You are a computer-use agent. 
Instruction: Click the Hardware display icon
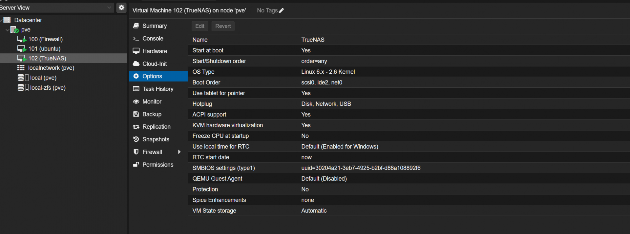coord(136,51)
